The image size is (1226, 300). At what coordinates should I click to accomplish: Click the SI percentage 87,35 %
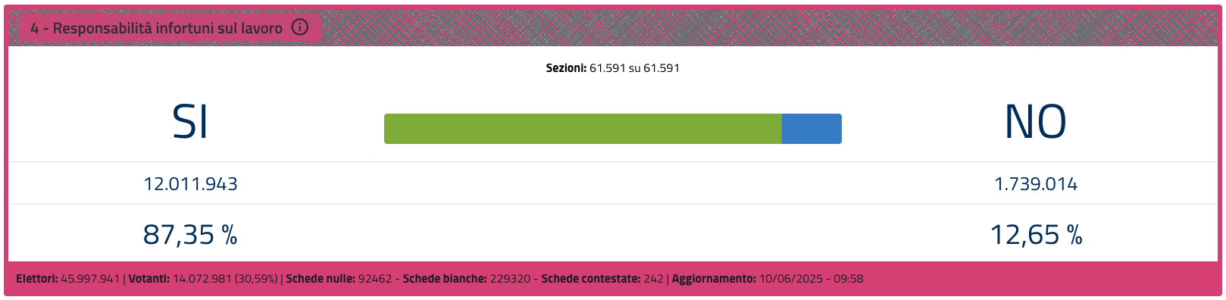[190, 235]
